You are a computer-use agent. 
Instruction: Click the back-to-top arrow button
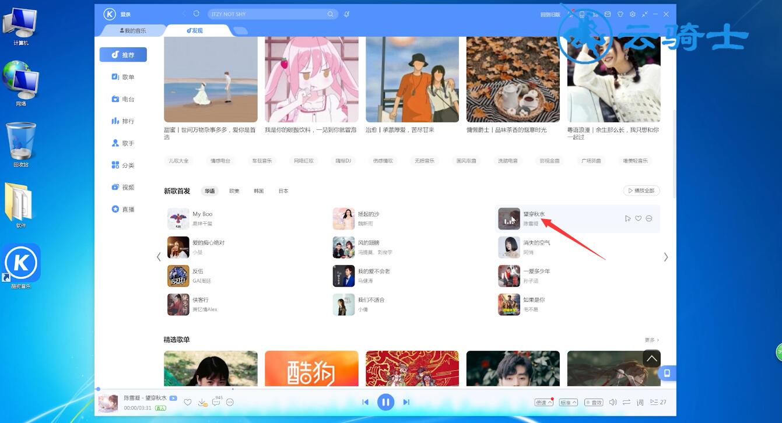coord(651,358)
